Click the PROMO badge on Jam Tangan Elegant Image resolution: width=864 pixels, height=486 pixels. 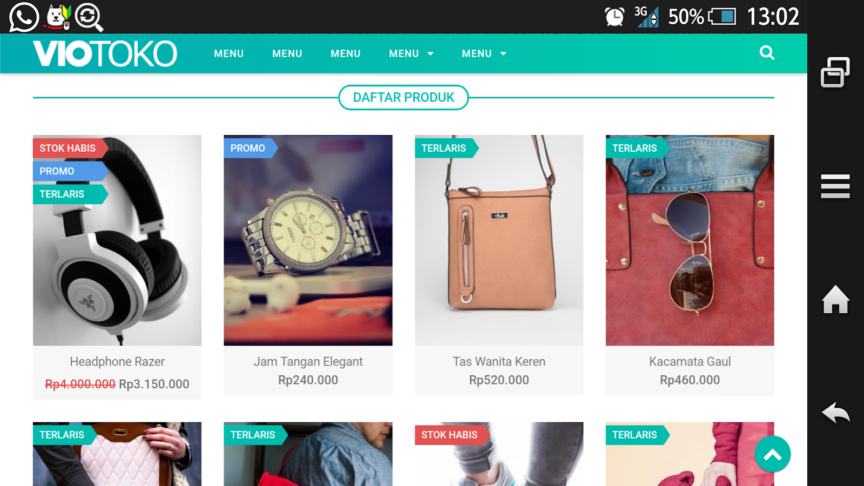pyautogui.click(x=251, y=148)
